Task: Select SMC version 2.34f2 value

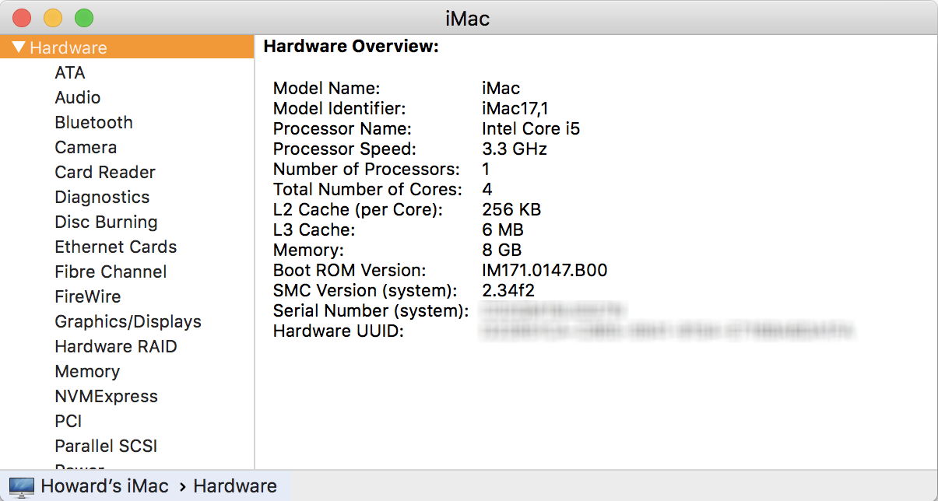Action: [508, 290]
